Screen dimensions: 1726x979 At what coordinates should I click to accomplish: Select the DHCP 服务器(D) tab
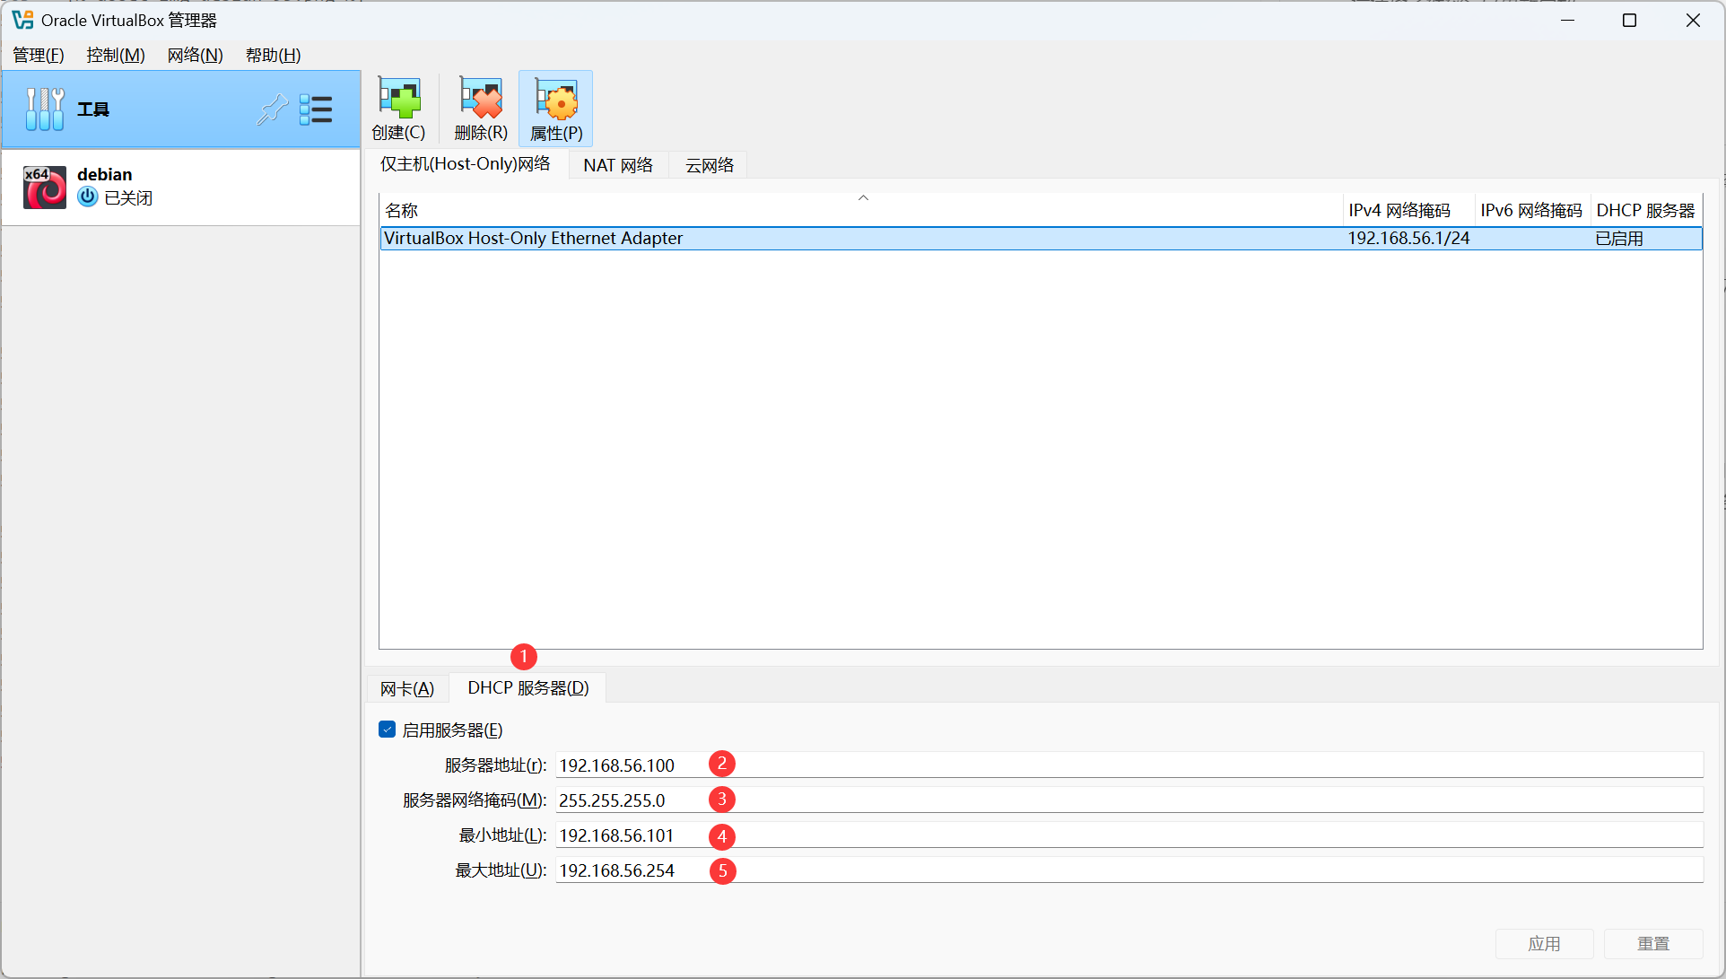pyautogui.click(x=528, y=687)
